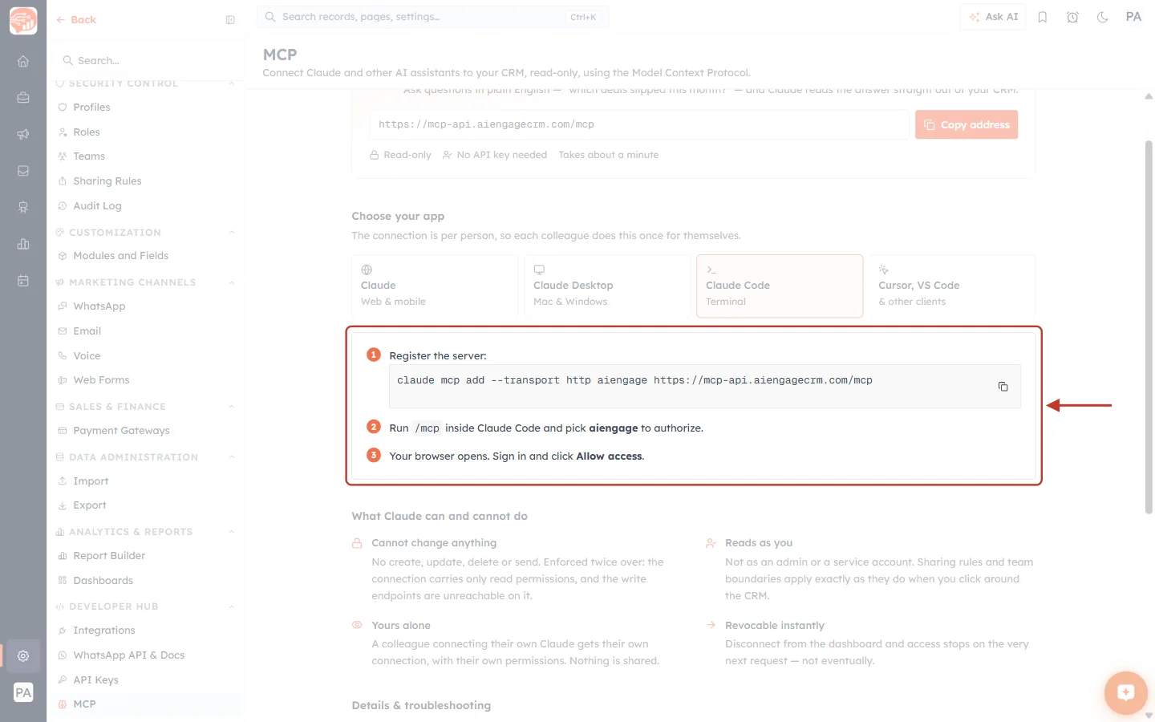The height and width of the screenshot is (722, 1155).
Task: Open the chat support widget
Action: click(1125, 692)
